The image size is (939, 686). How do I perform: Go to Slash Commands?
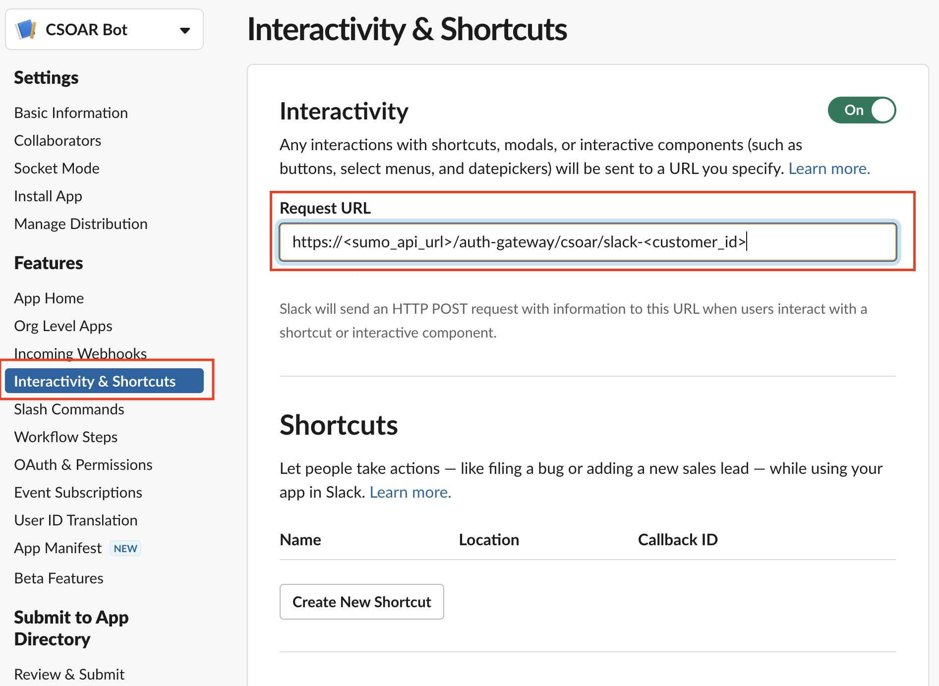[69, 409]
